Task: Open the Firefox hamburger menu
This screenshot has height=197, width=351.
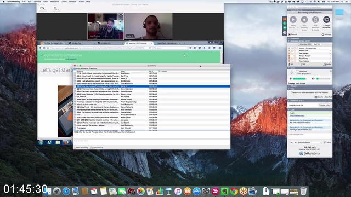Action: click(220, 48)
